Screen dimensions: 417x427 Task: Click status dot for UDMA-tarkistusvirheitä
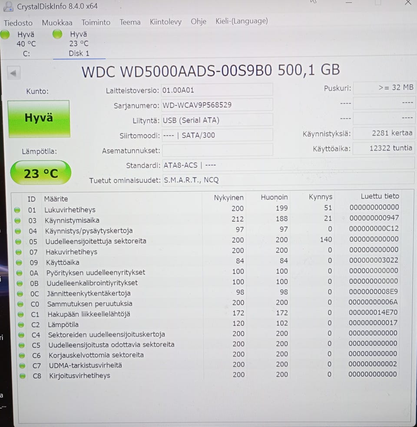(22, 366)
